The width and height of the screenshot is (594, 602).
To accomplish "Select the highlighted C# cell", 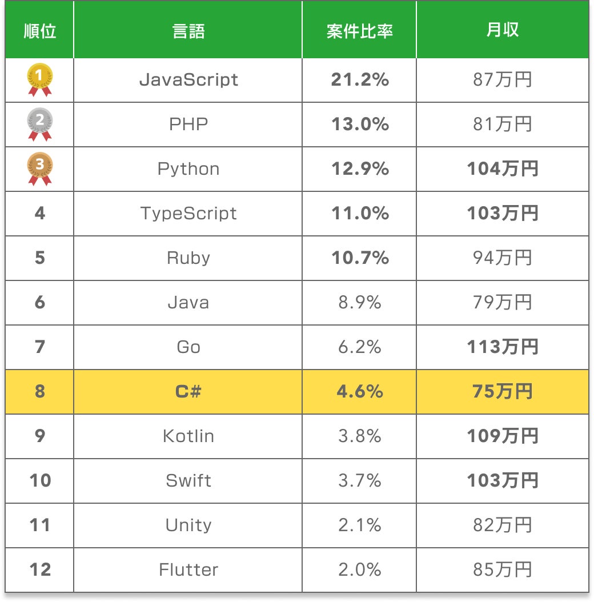I will point(188,391).
